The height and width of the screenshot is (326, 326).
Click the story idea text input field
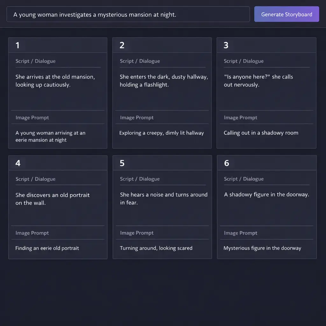(128, 15)
